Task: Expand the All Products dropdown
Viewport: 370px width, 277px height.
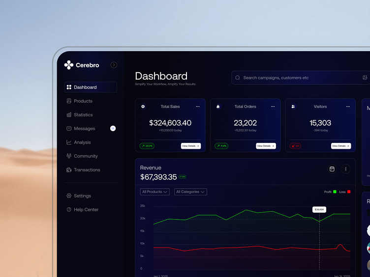Action: 155,192
